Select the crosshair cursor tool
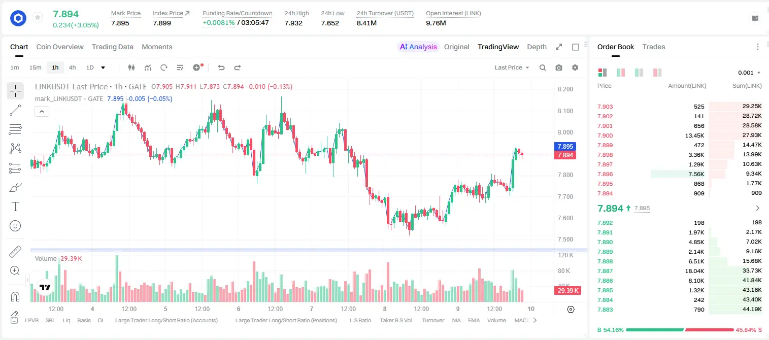The width and height of the screenshot is (769, 340). (x=15, y=91)
